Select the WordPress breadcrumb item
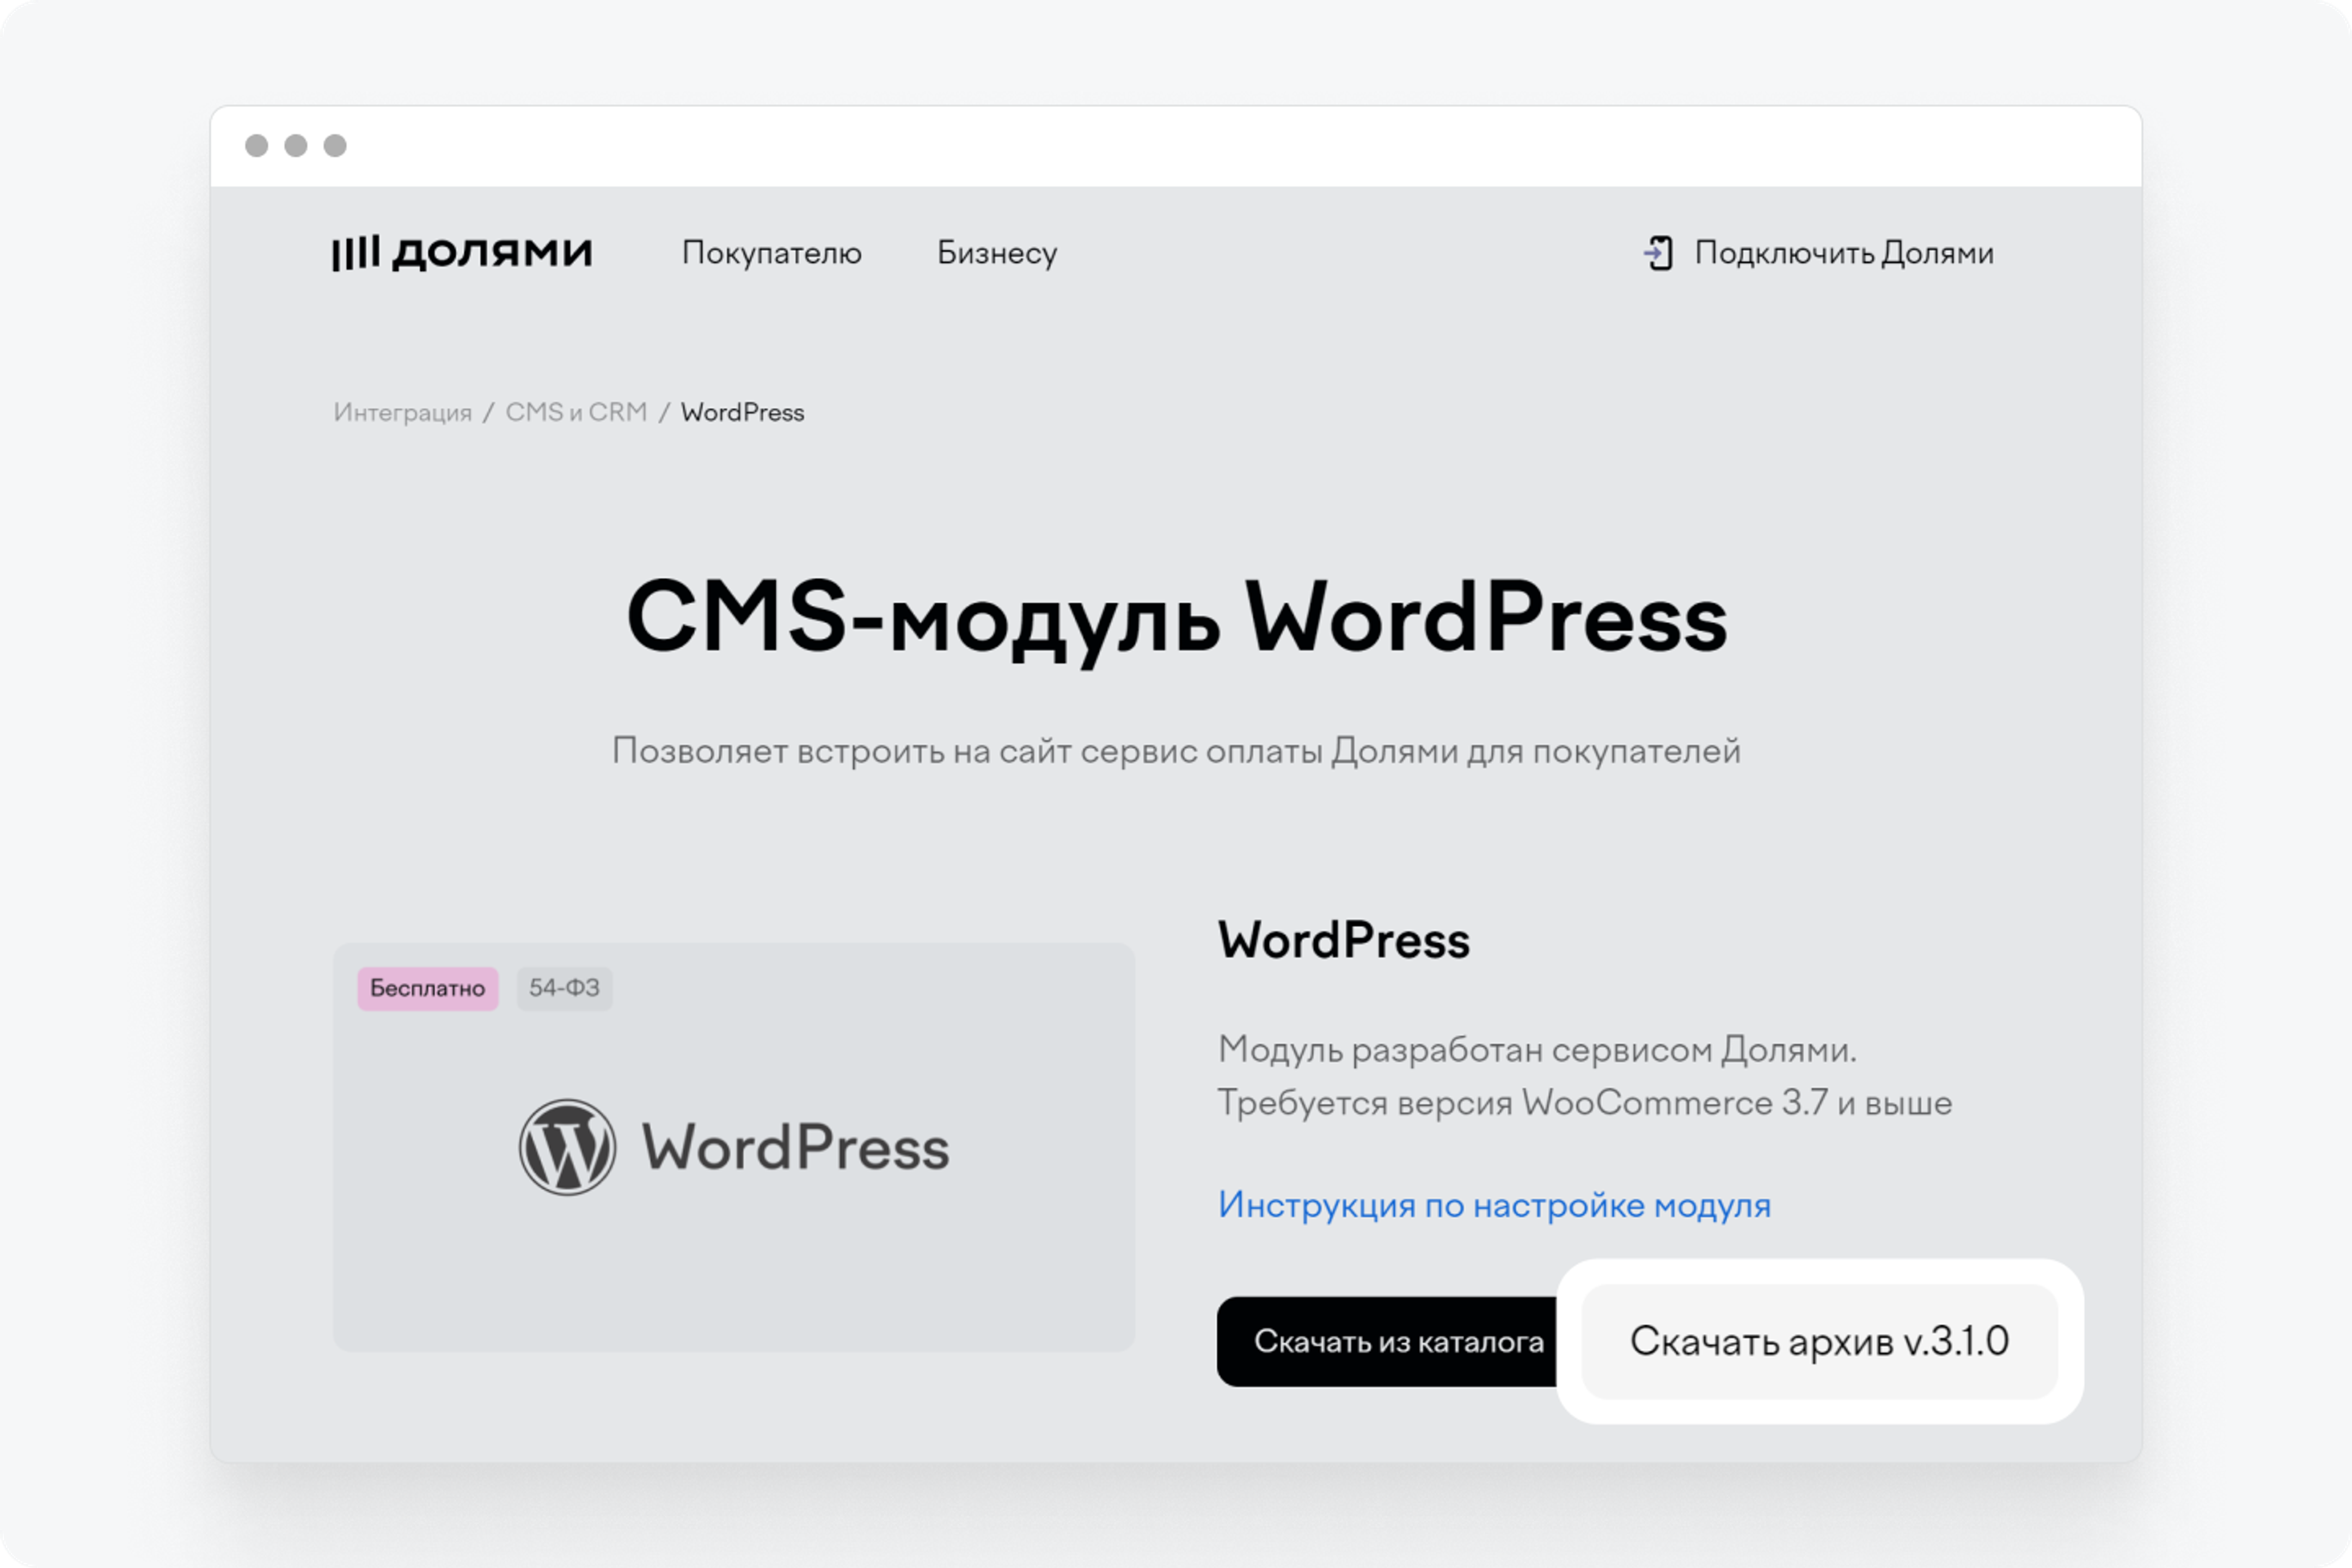The width and height of the screenshot is (2352, 1568). (742, 412)
